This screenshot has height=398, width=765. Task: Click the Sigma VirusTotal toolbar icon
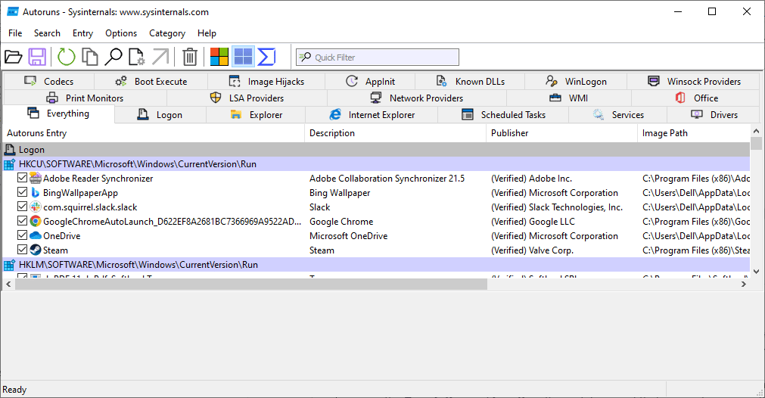pos(266,57)
